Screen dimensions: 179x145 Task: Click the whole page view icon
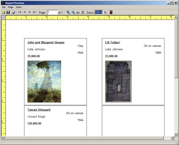click(83, 12)
